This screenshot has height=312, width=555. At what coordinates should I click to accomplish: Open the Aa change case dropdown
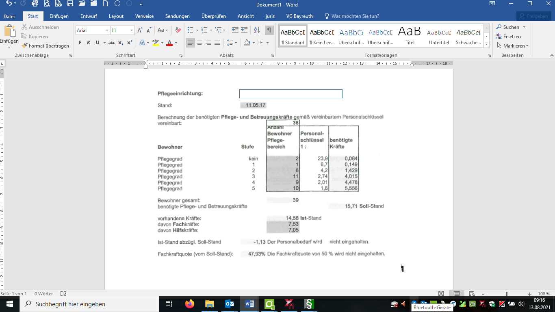tap(163, 30)
